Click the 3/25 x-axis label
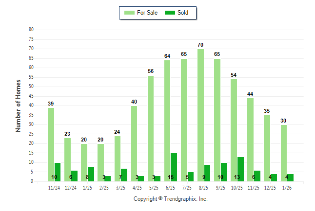 click(x=120, y=187)
